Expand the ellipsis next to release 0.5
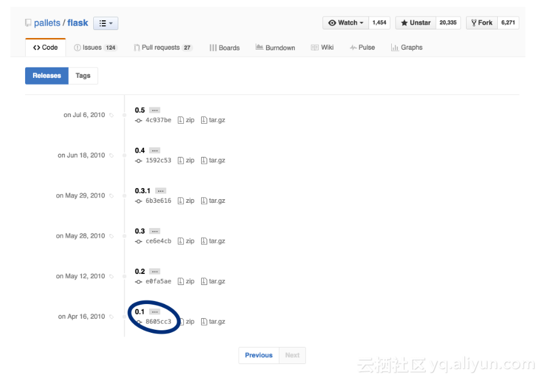542x380 pixels. pos(155,110)
